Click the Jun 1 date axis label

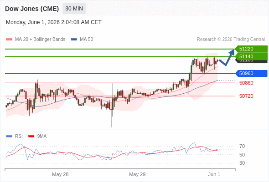click(214, 174)
